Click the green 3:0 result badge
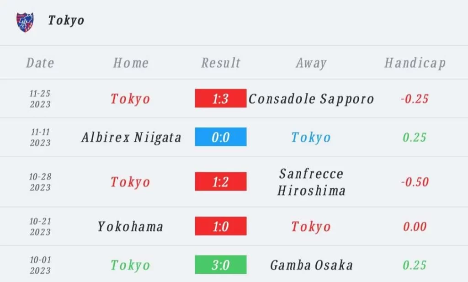468x282 pixels. [221, 265]
